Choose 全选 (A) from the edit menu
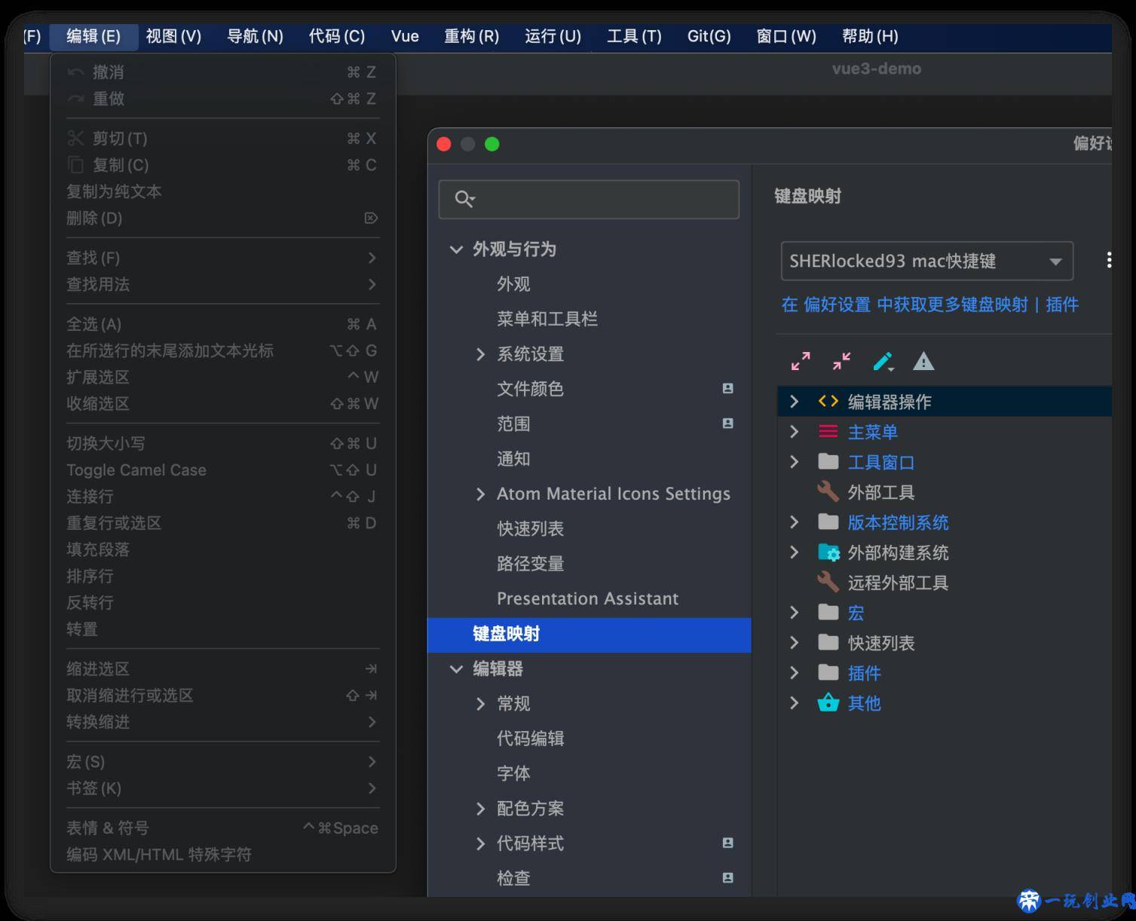This screenshot has width=1136, height=921. click(x=222, y=324)
